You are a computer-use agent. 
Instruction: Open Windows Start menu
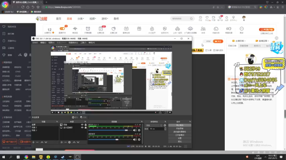[4, 157]
